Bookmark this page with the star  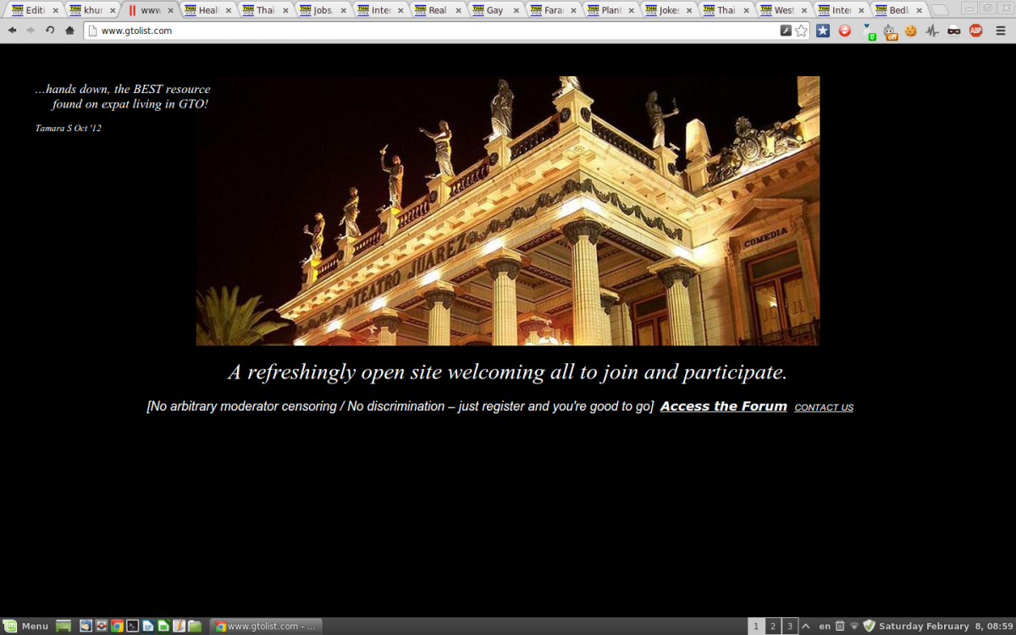[801, 30]
